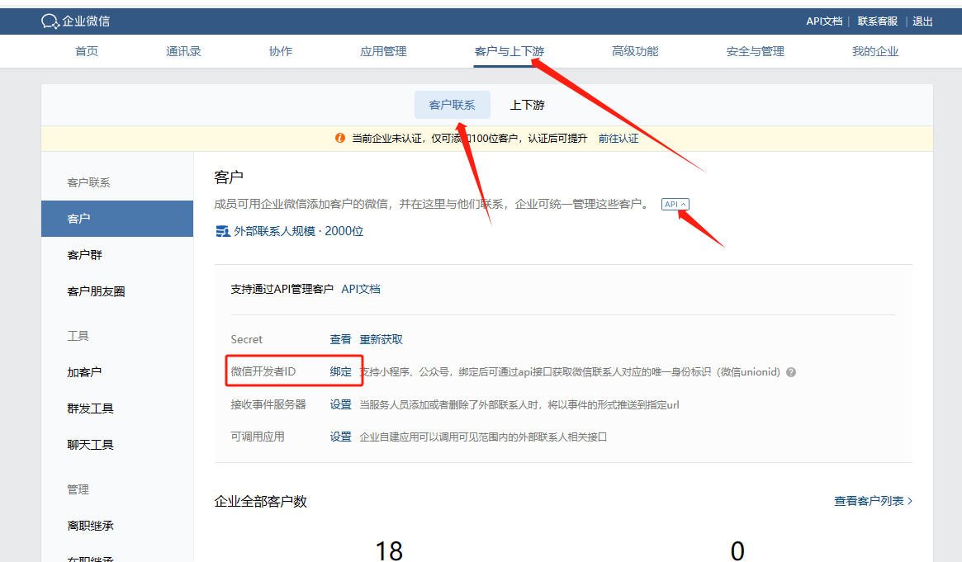This screenshot has height=562, width=962.
Task: Open 加客户 in the left sidebar
Action: tap(85, 372)
